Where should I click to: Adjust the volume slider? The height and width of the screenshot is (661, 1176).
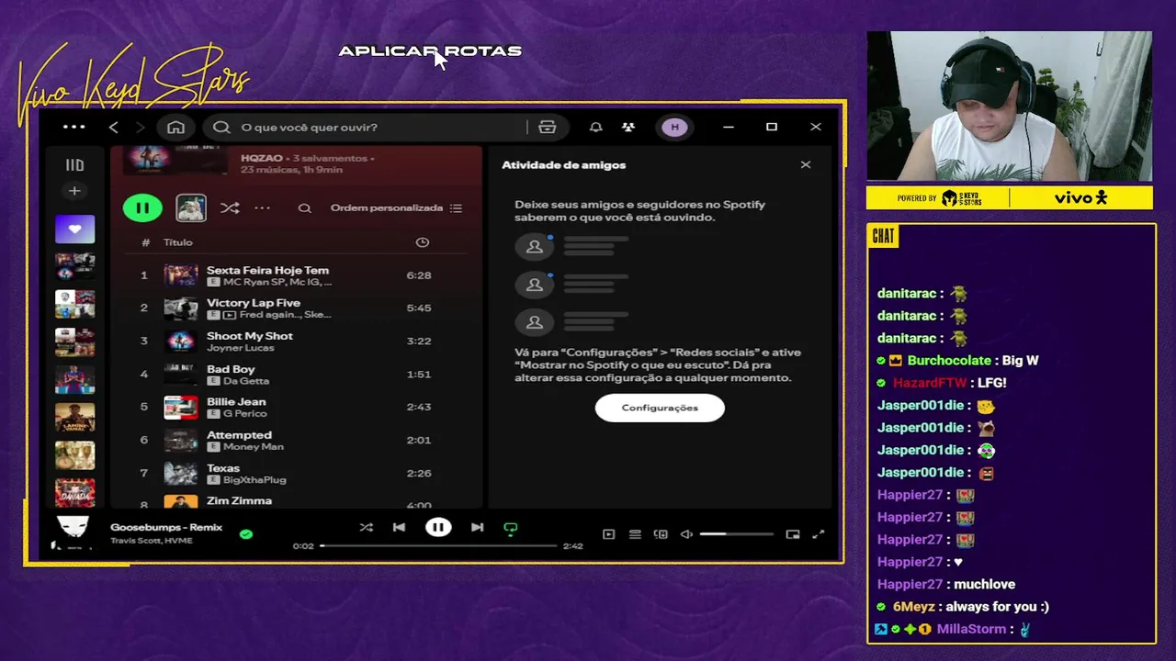pyautogui.click(x=736, y=534)
